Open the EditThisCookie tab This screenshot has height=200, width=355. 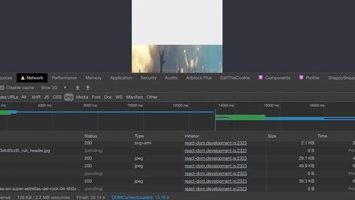click(x=235, y=78)
